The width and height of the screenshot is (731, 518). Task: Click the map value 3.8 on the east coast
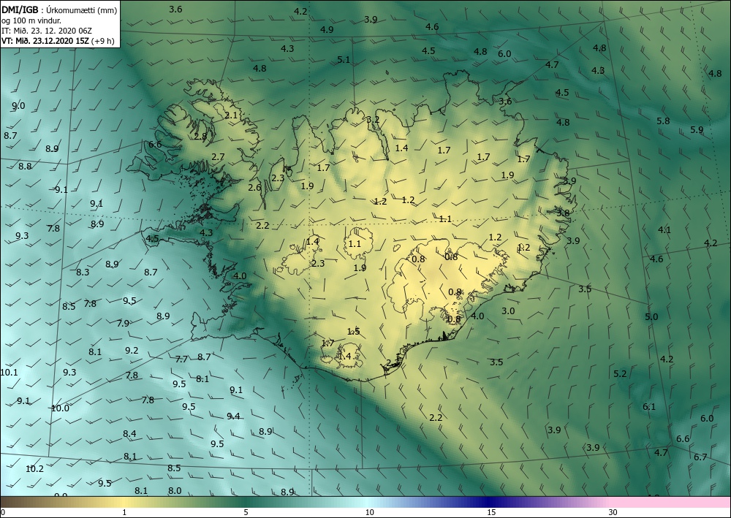563,213
